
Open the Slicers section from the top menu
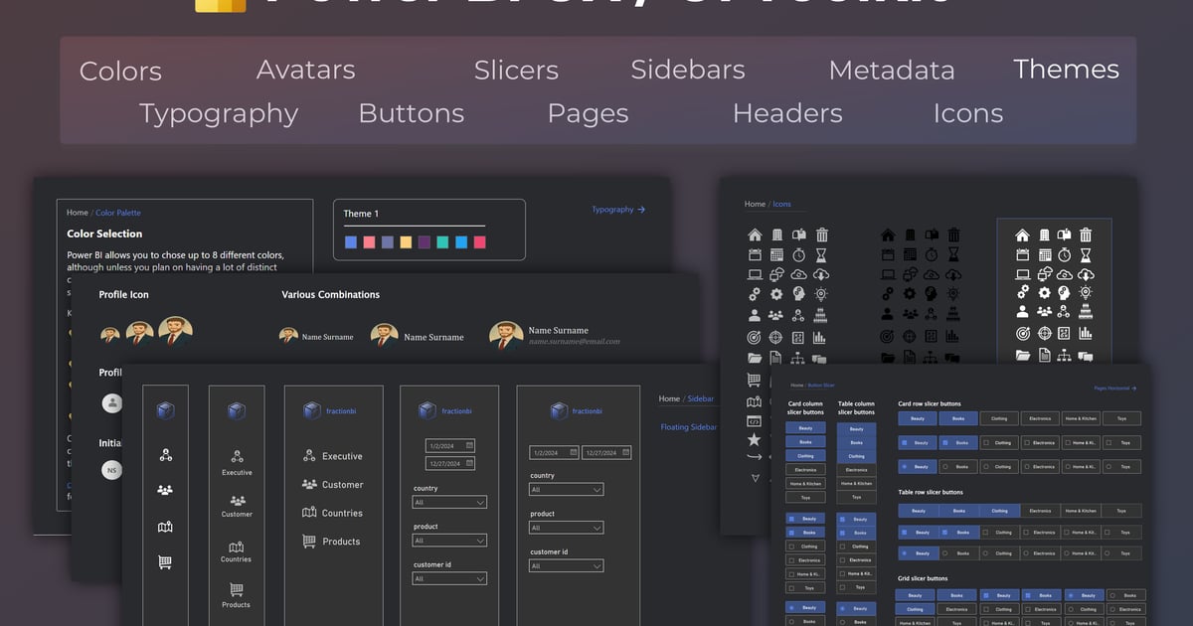pyautogui.click(x=516, y=70)
